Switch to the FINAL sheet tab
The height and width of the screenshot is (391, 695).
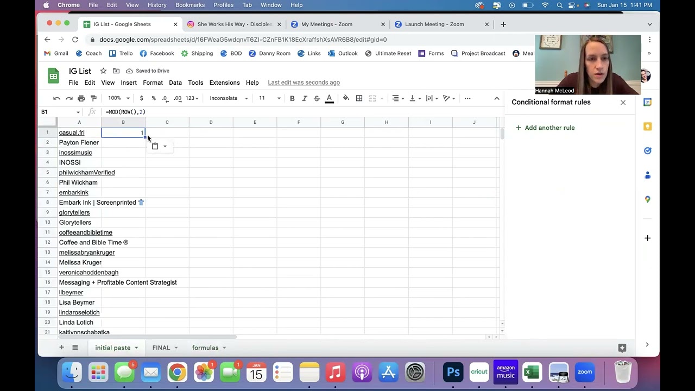pos(161,348)
